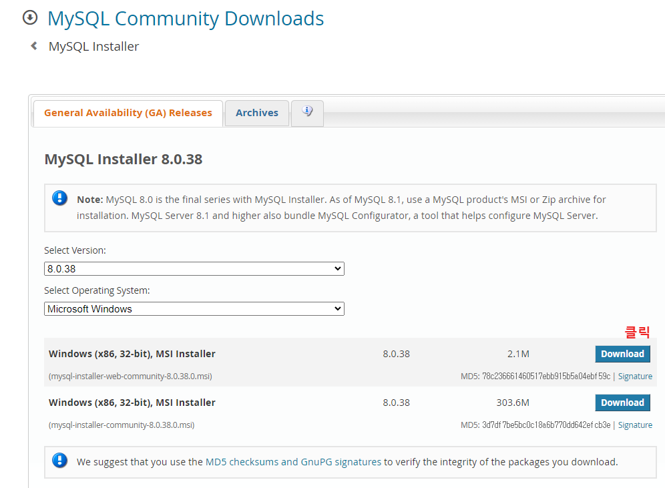Click the MD5 hash starting with 78c23

pyautogui.click(x=546, y=376)
